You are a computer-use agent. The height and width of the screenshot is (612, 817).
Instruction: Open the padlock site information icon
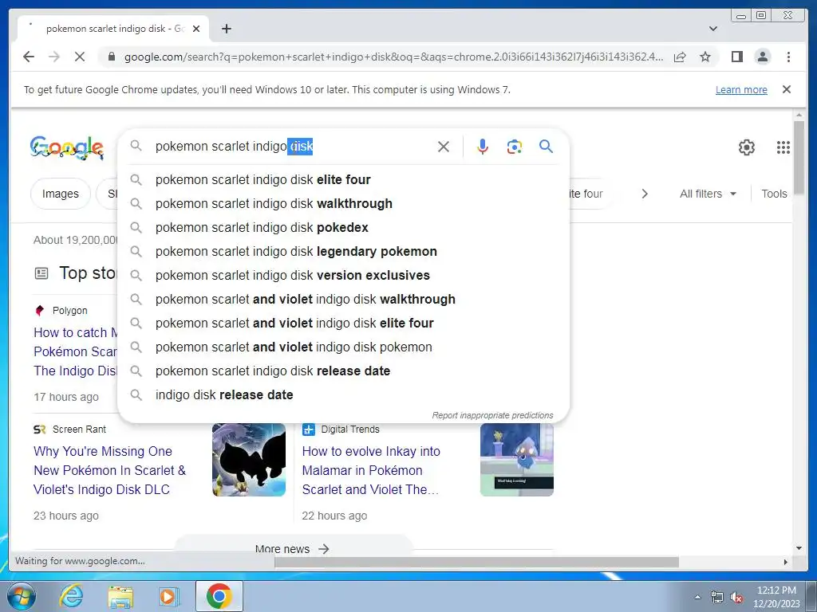(x=111, y=57)
